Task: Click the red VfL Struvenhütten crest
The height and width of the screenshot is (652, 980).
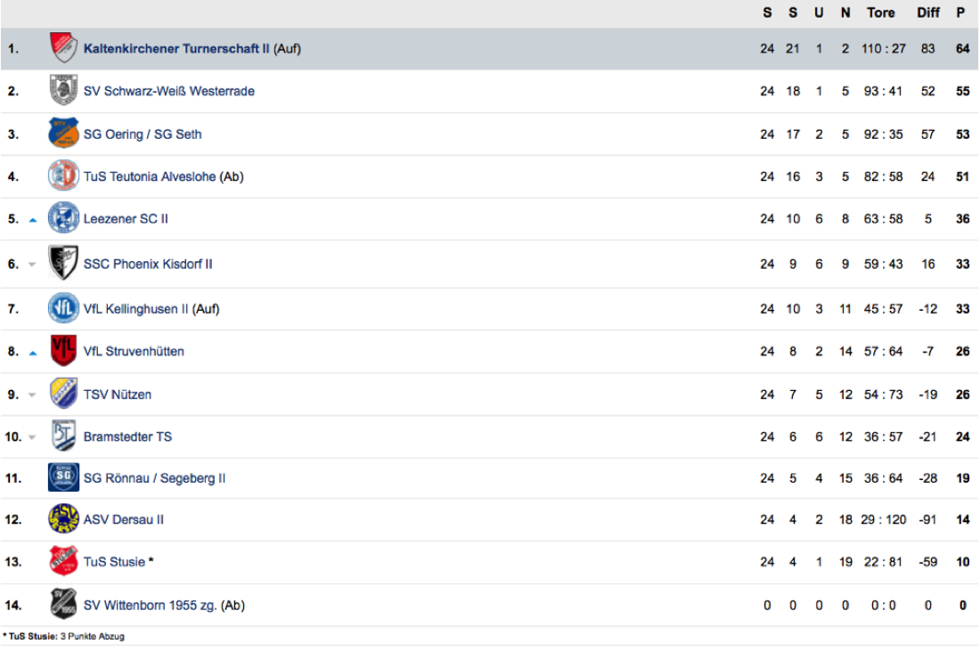Action: (x=63, y=351)
